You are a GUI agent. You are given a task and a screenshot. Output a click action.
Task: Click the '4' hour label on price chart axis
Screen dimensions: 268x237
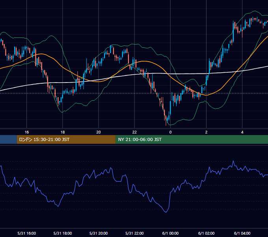point(242,132)
